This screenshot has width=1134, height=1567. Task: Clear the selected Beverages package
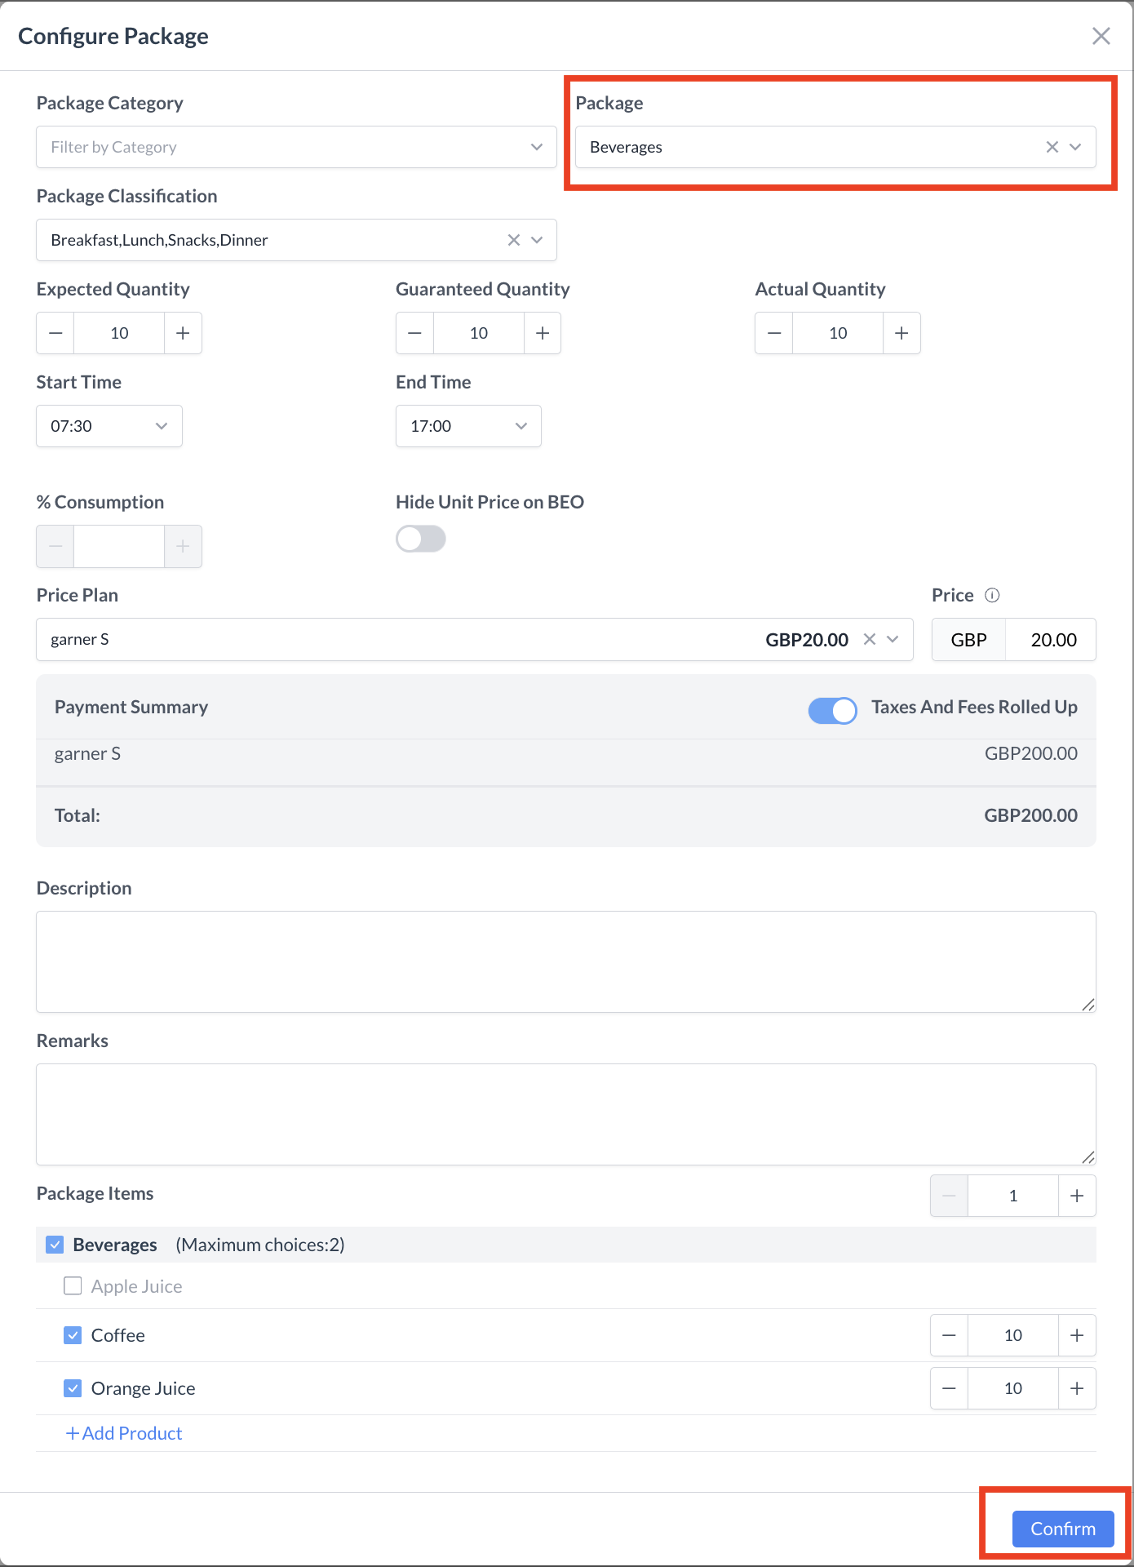1052,147
